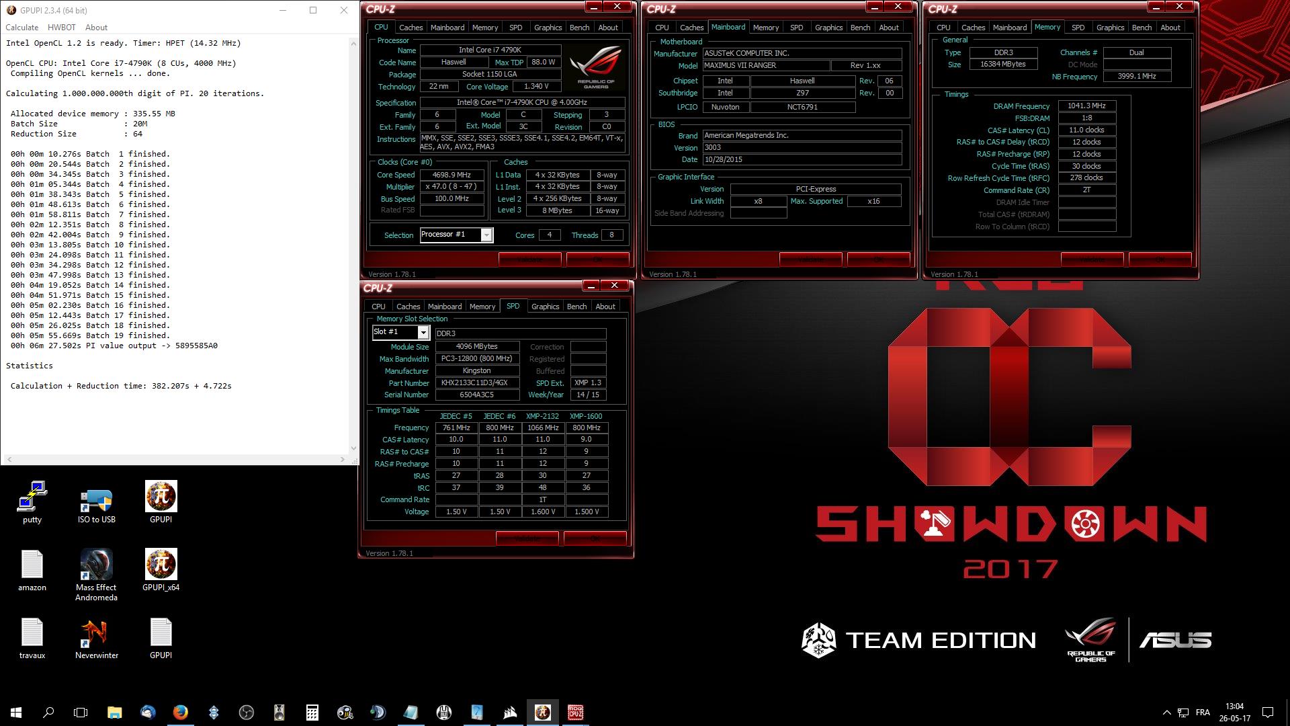Open the Calculate menu in GPUPI
This screenshot has height=726, width=1290.
point(21,28)
